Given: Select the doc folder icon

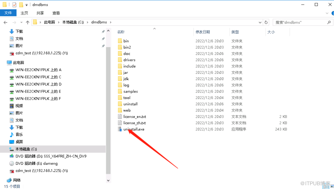Looking at the screenshot, I should coord(120,53).
